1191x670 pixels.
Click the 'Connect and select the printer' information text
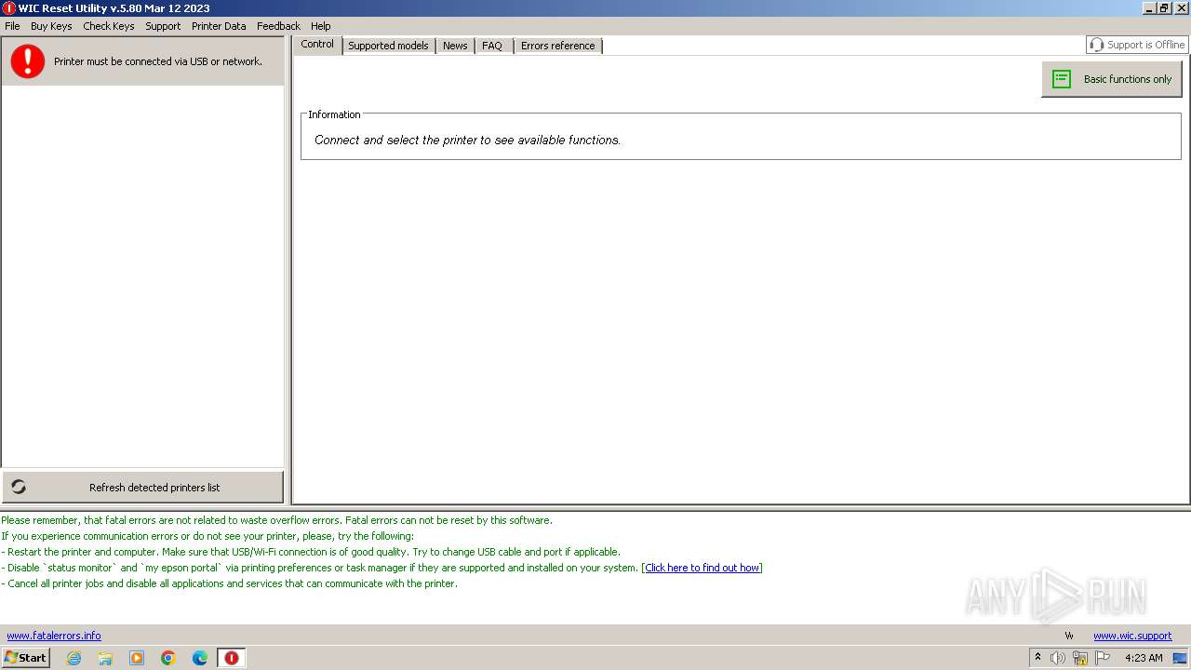click(467, 140)
